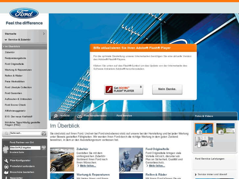Viewport: 239px width, 179px height.
Task: Click Mehr Infos under Zubehör
Action: 88,166
